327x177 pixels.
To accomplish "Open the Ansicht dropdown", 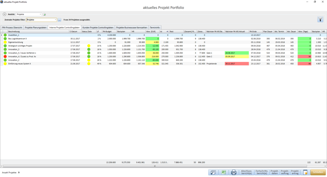I will coord(40,14).
